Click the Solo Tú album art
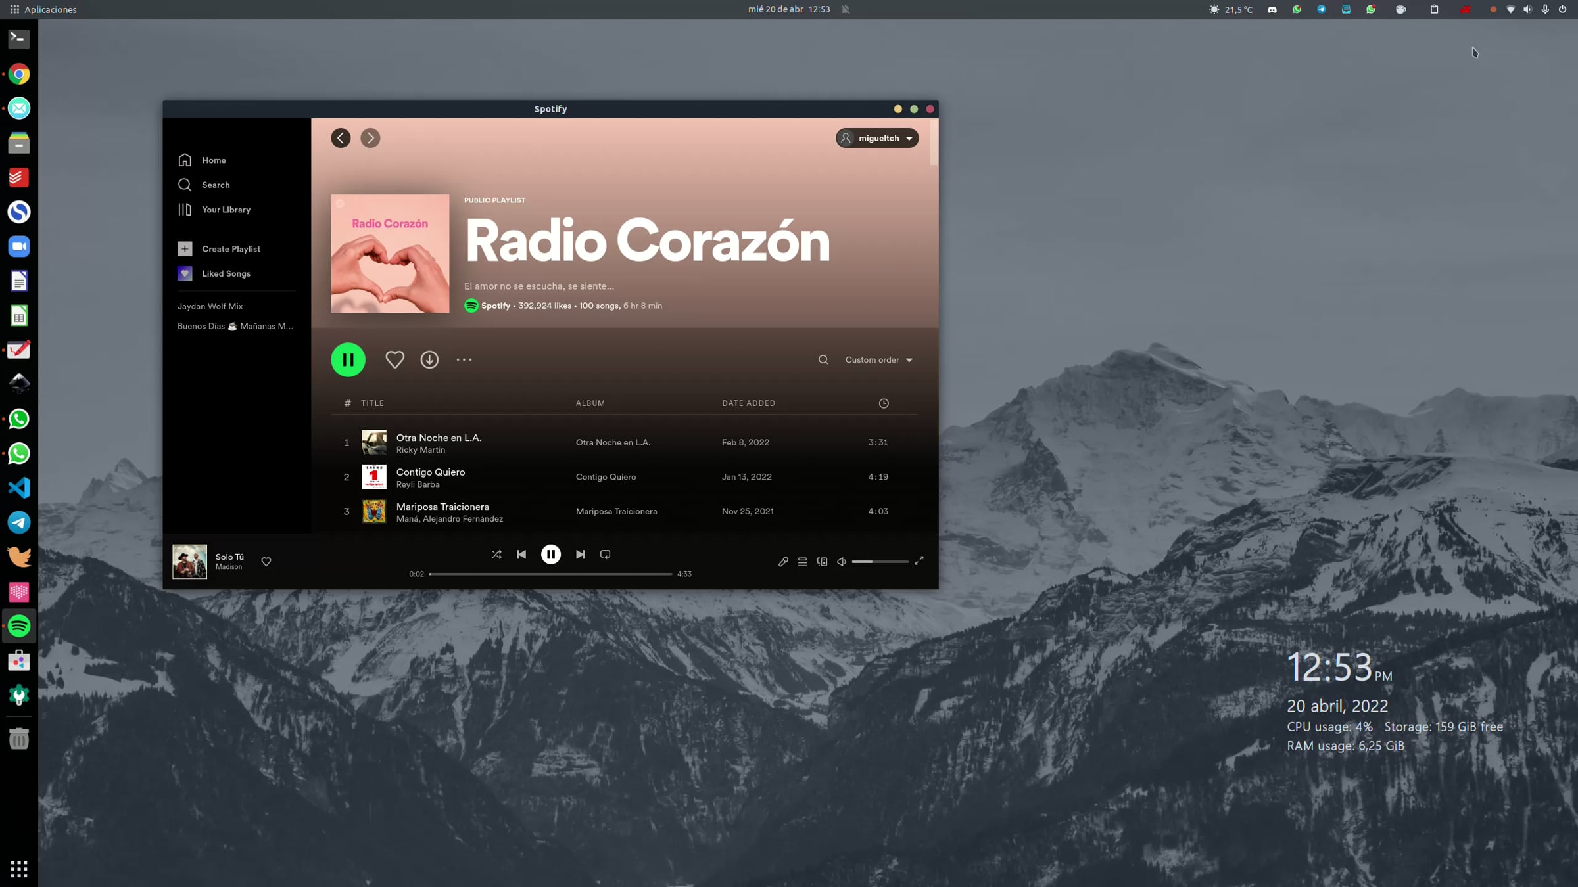Image resolution: width=1578 pixels, height=887 pixels. (x=190, y=562)
